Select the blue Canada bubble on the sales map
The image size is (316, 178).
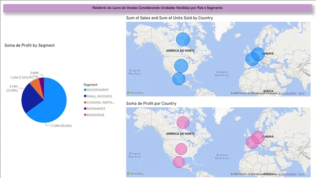(x=183, y=40)
